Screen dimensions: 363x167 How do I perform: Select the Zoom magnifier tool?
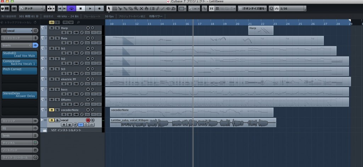[136, 8]
